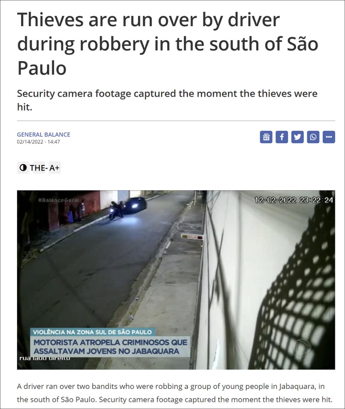The width and height of the screenshot is (345, 409).
Task: Click the article headline about thieves
Action: [x=168, y=43]
